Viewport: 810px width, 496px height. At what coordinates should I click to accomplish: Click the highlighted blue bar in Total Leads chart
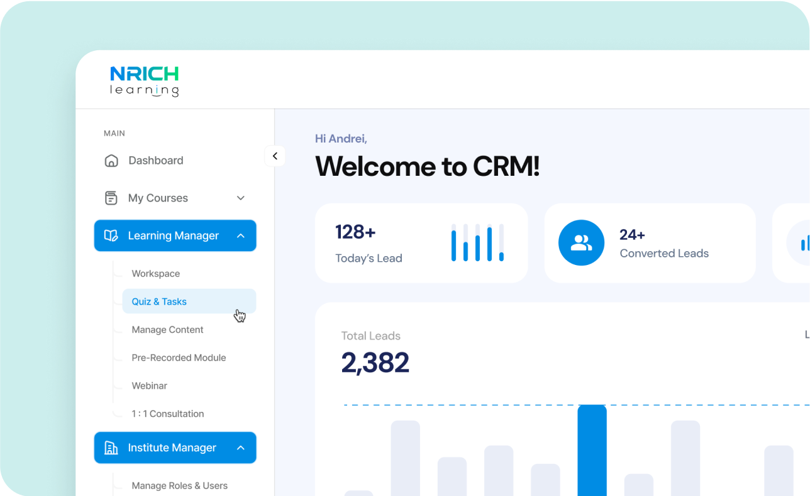[592, 450]
